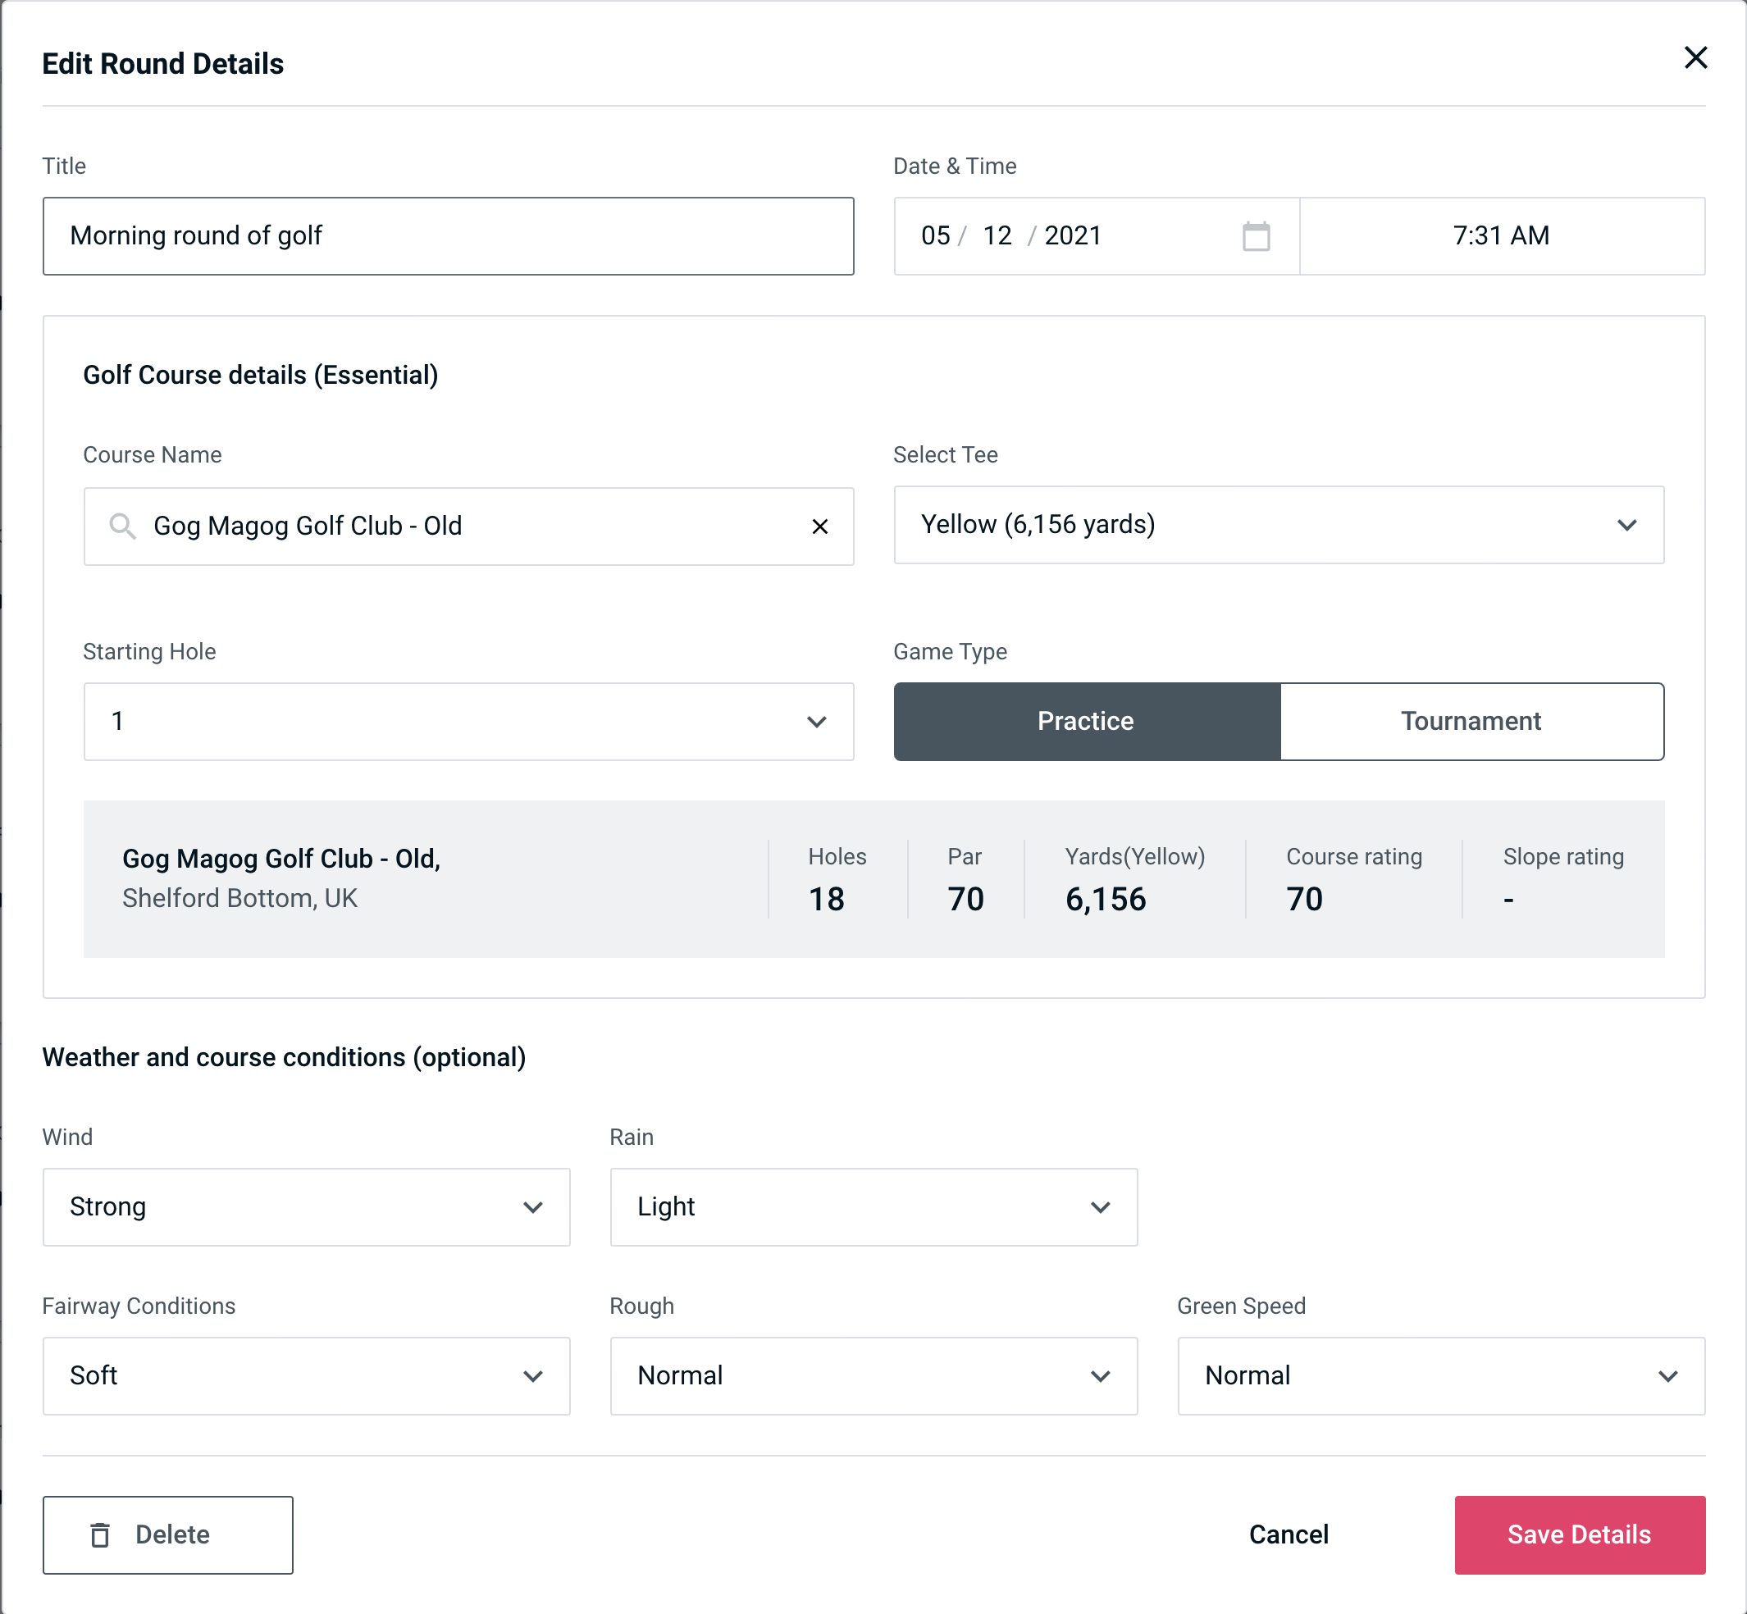This screenshot has width=1747, height=1614.
Task: Click Save Details button
Action: (x=1578, y=1535)
